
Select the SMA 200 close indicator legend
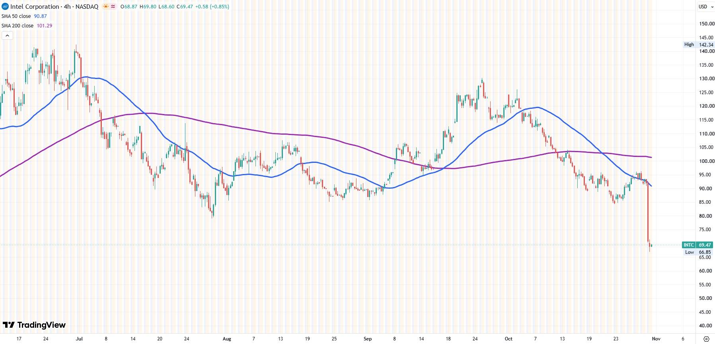pyautogui.click(x=18, y=26)
